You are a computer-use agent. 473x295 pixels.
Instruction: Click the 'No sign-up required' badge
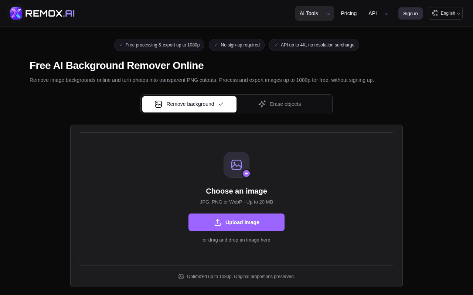pos(236,45)
